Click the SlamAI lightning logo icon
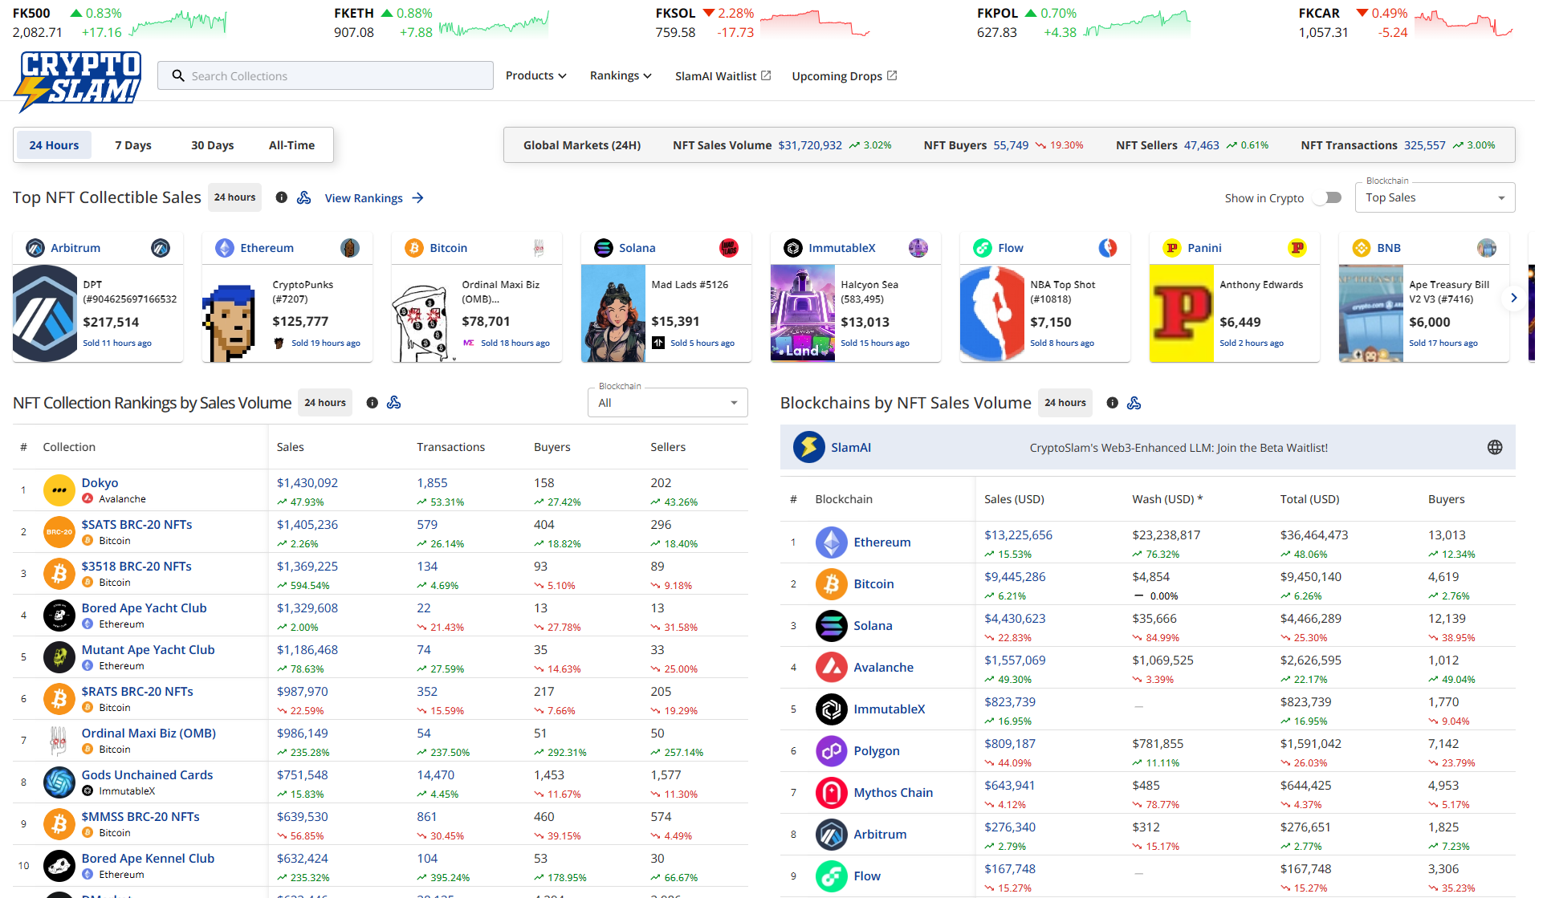Image resolution: width=1543 pixels, height=898 pixels. pos(809,447)
